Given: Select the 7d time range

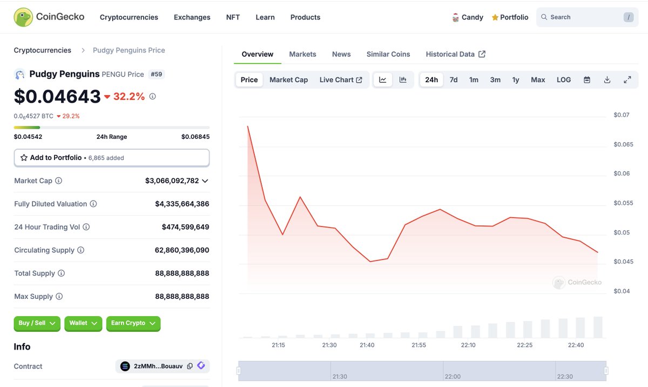Looking at the screenshot, I should click(x=454, y=80).
